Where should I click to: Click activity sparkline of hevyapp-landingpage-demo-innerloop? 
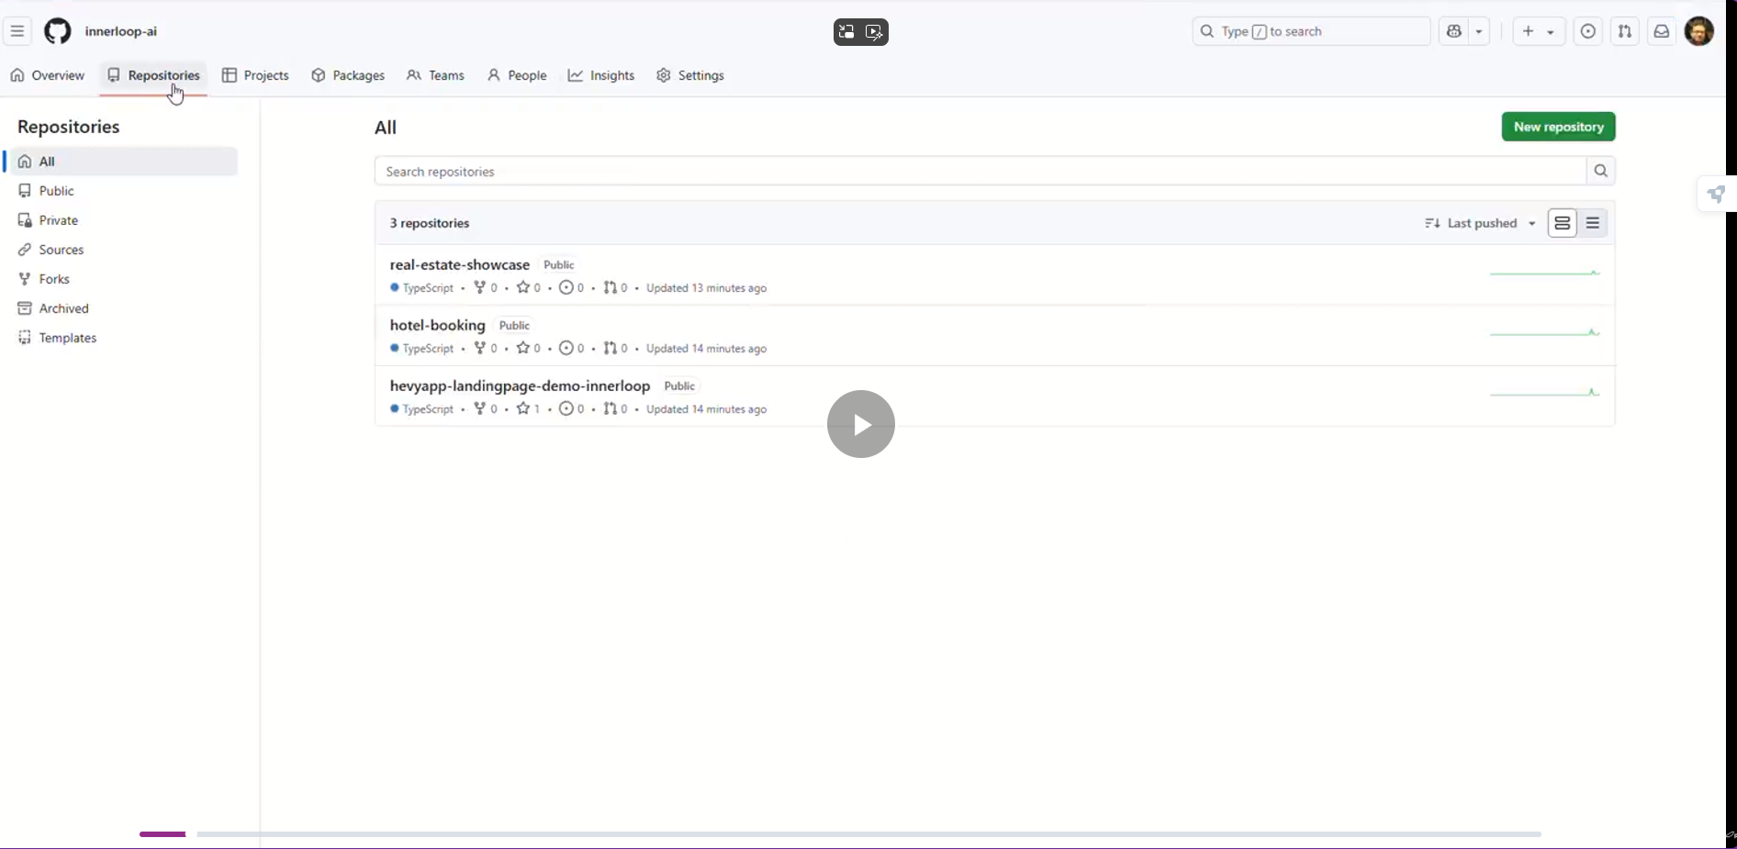tap(1545, 393)
